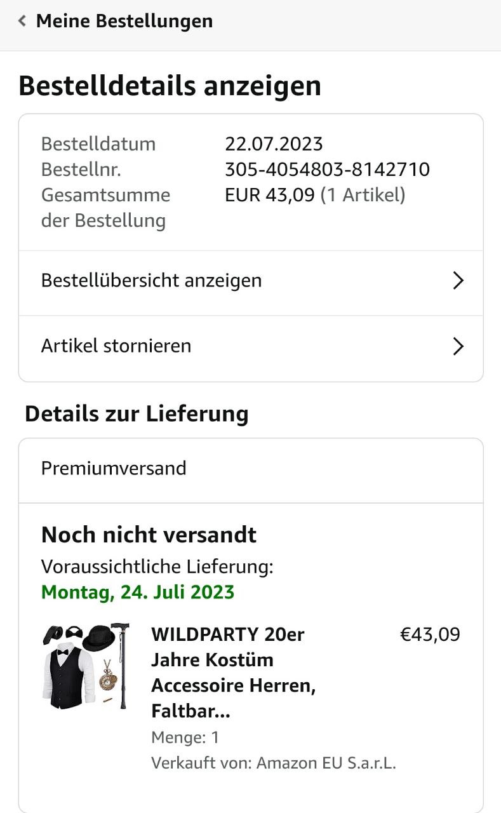Click the chevron on Artikel stornieren row
The width and height of the screenshot is (501, 813).
pos(458,346)
